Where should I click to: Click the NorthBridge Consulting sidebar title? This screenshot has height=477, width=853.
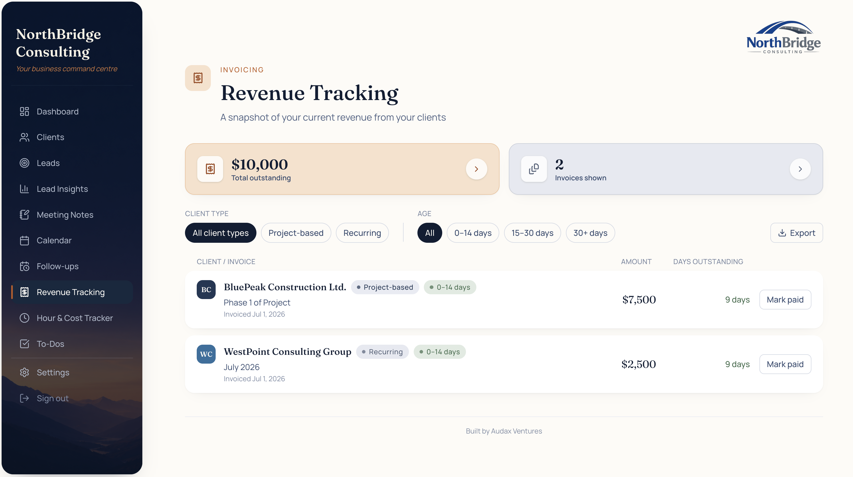pyautogui.click(x=59, y=43)
